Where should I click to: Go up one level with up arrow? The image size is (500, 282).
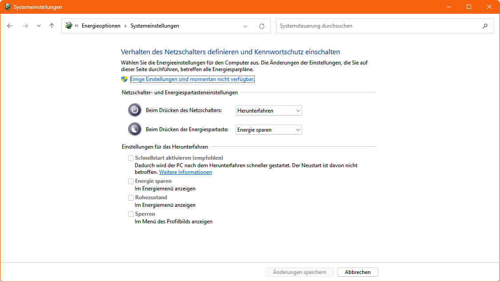[x=52, y=26]
